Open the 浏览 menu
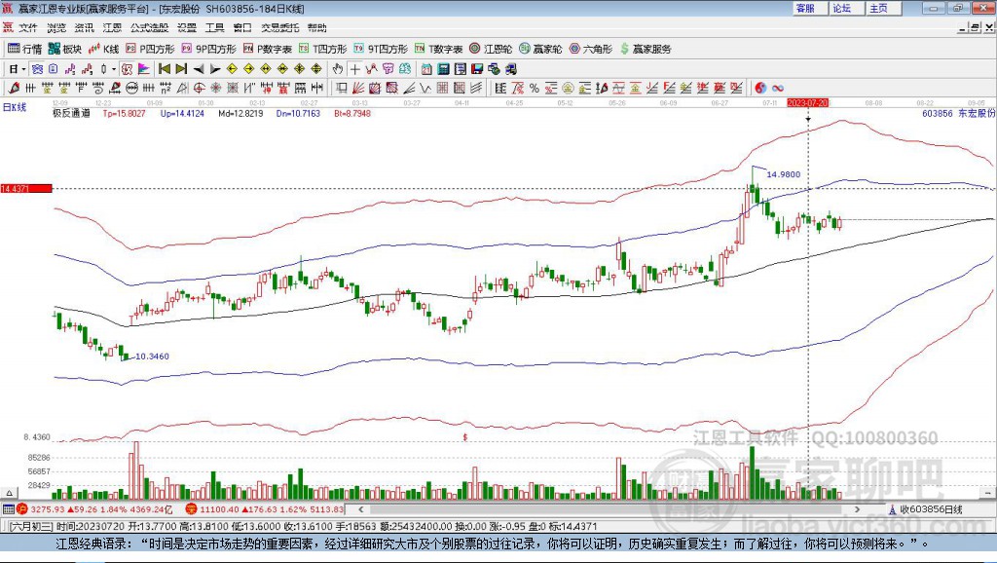 point(55,27)
